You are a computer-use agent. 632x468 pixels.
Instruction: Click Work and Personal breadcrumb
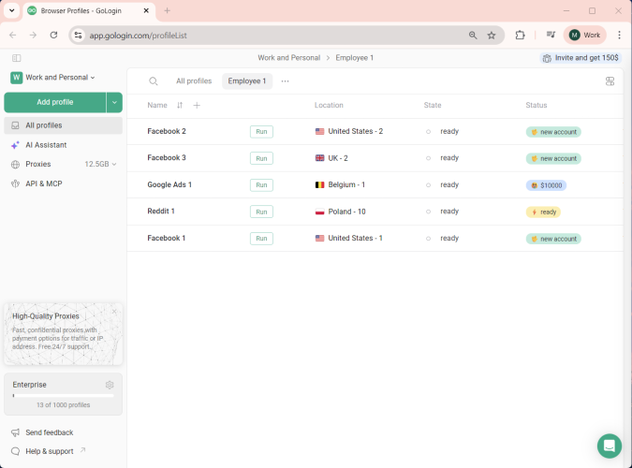click(x=289, y=58)
